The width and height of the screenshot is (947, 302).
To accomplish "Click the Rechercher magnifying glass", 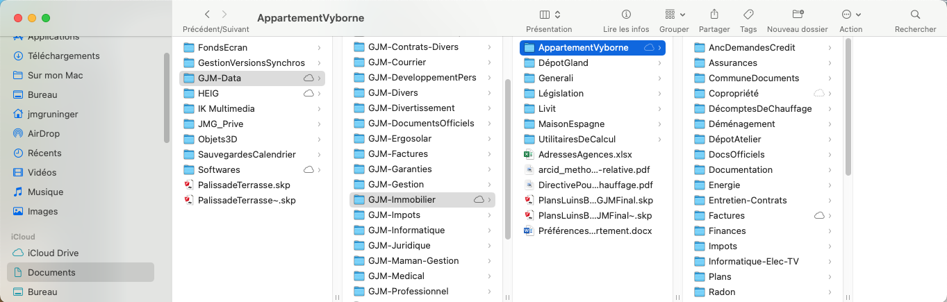I will [x=915, y=15].
